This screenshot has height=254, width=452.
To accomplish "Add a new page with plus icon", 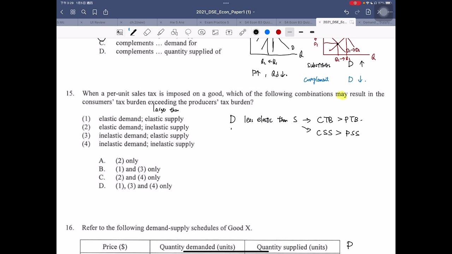I will pyautogui.click(x=368, y=12).
